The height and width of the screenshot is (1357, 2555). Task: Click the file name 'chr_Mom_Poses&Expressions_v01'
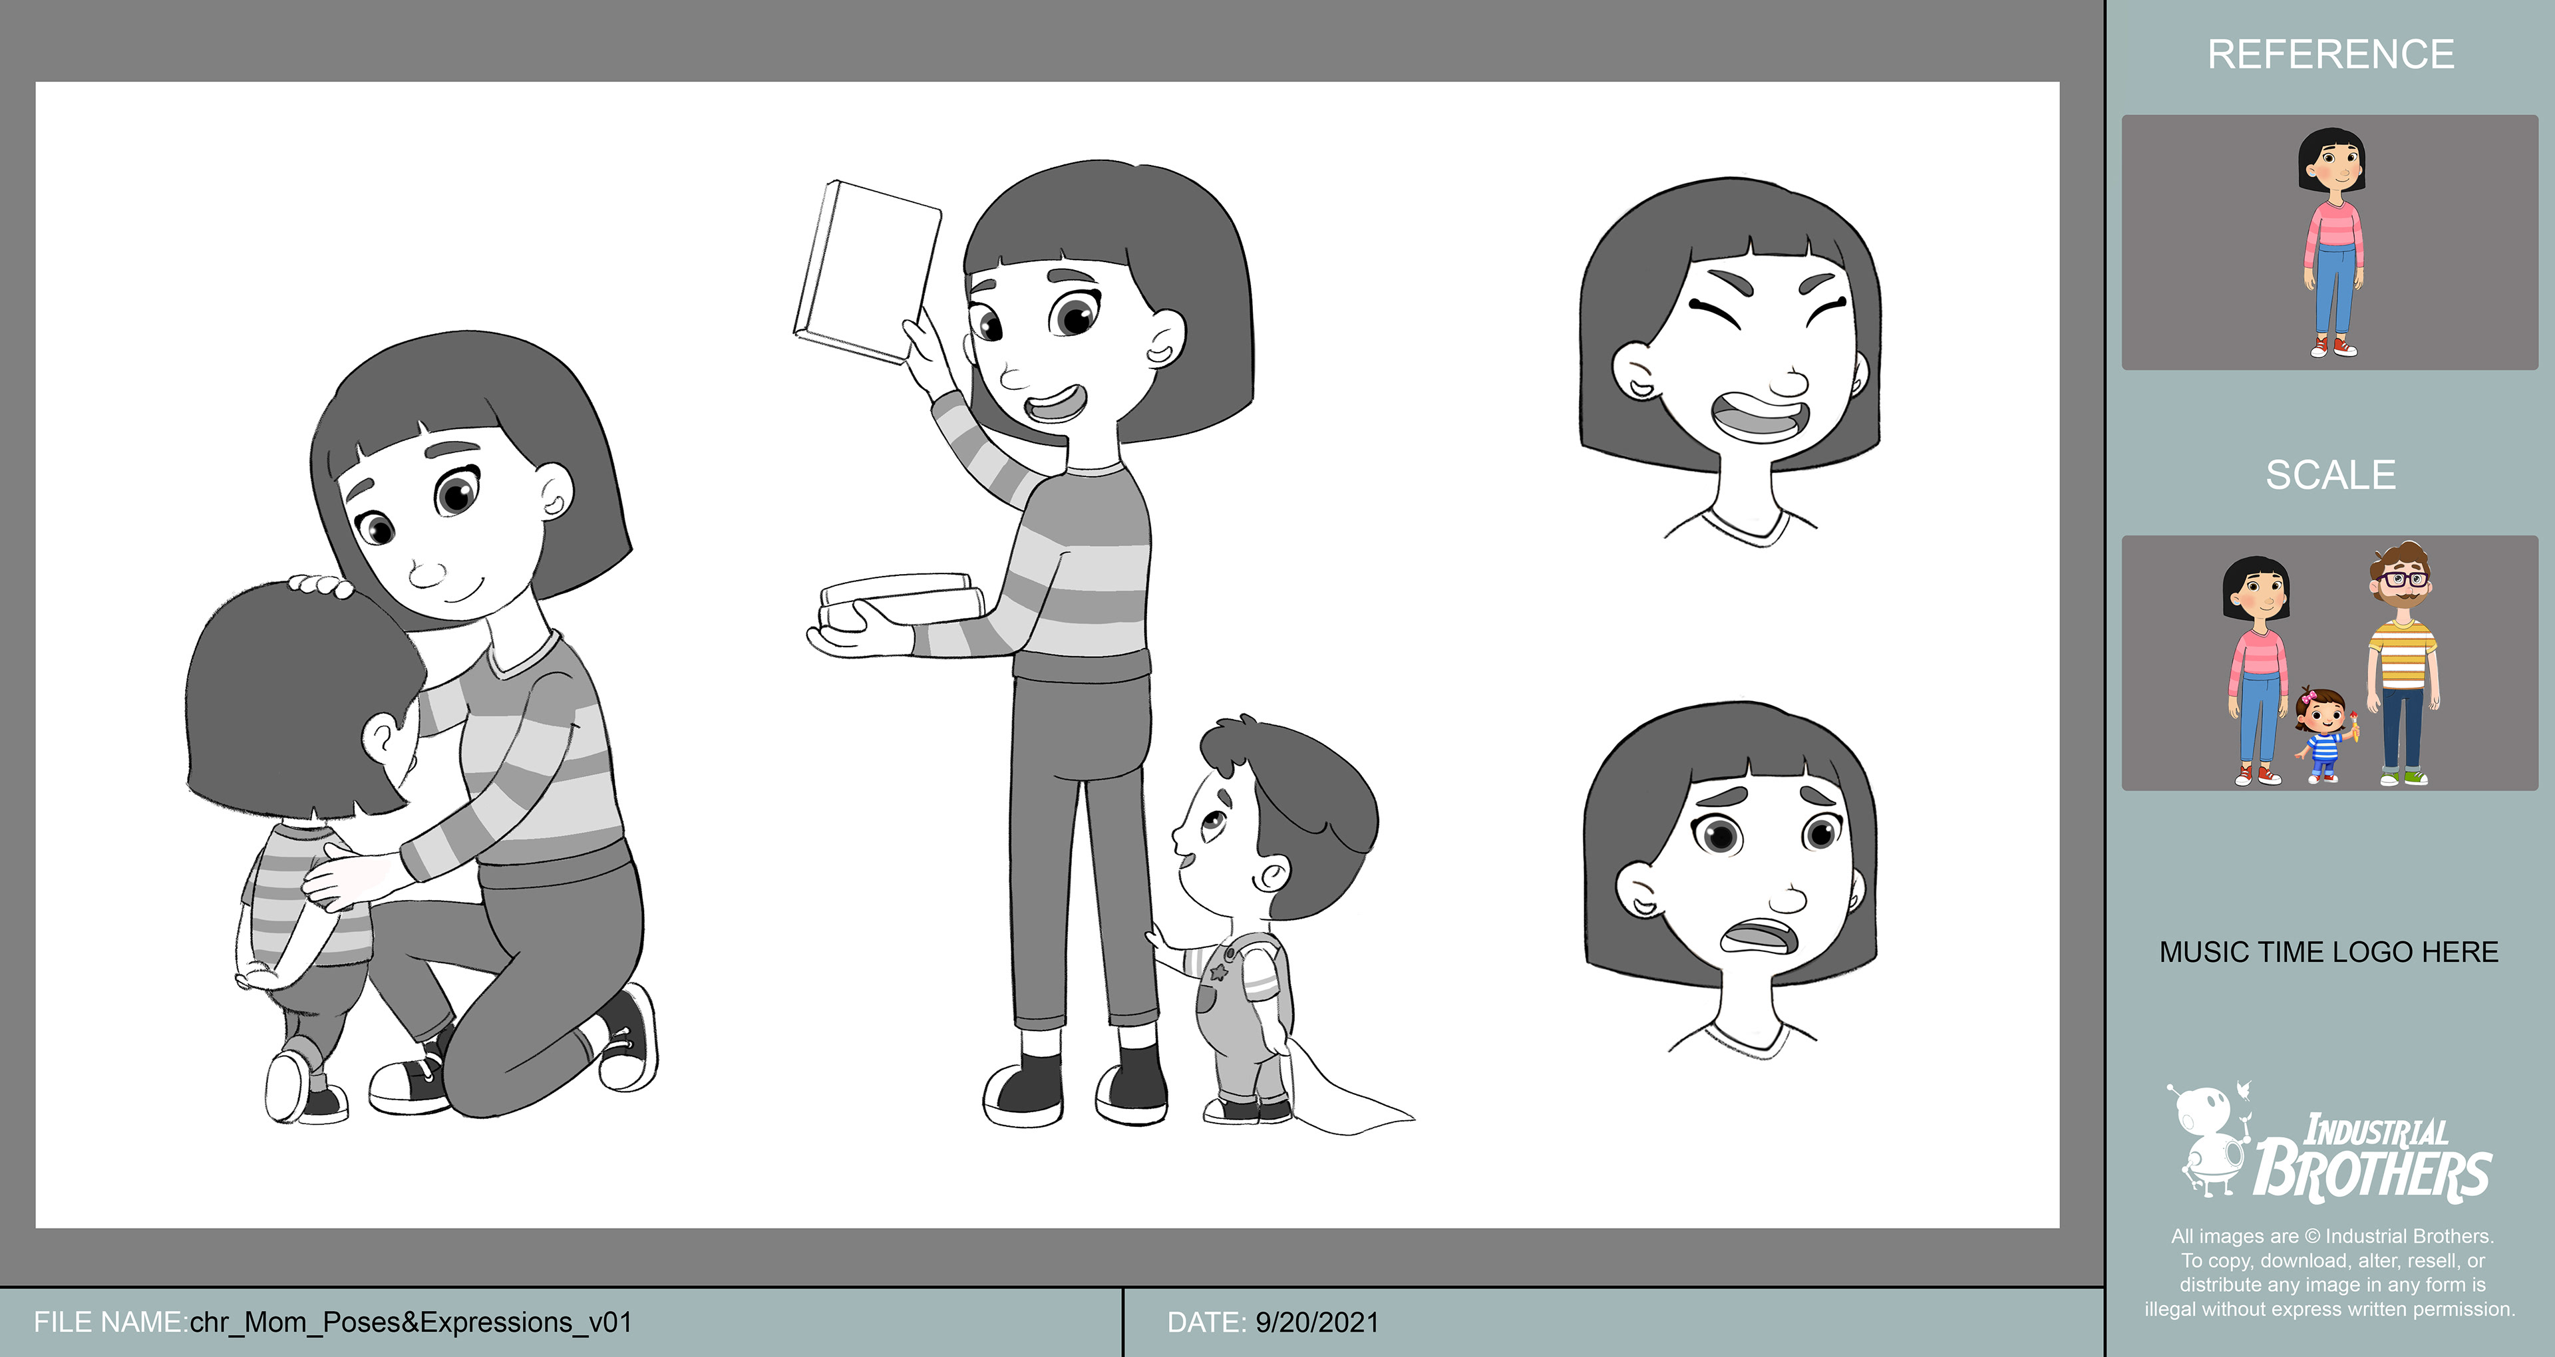[411, 1322]
